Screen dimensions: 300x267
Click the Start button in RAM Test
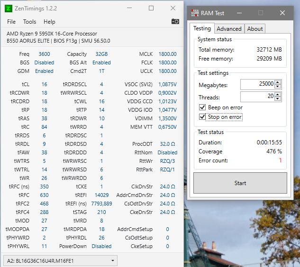click(240, 183)
